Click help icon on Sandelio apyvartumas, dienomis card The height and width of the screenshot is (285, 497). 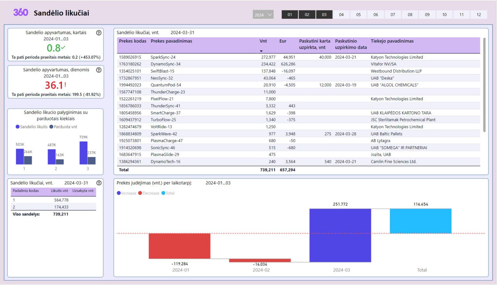[99, 70]
